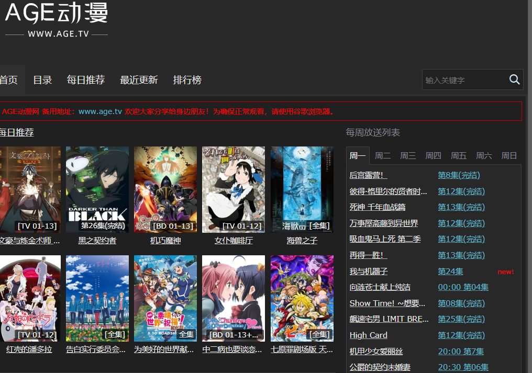
Task: Click the 红壳的潘多拉 title link
Action: pos(29,349)
